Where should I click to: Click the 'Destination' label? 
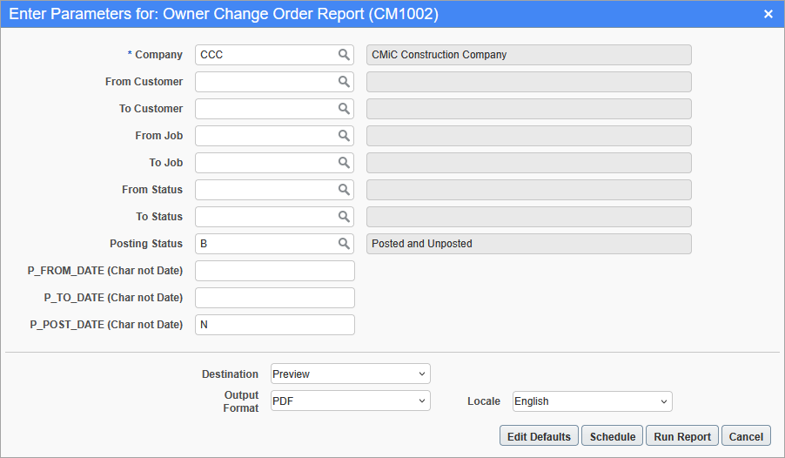pyautogui.click(x=230, y=374)
